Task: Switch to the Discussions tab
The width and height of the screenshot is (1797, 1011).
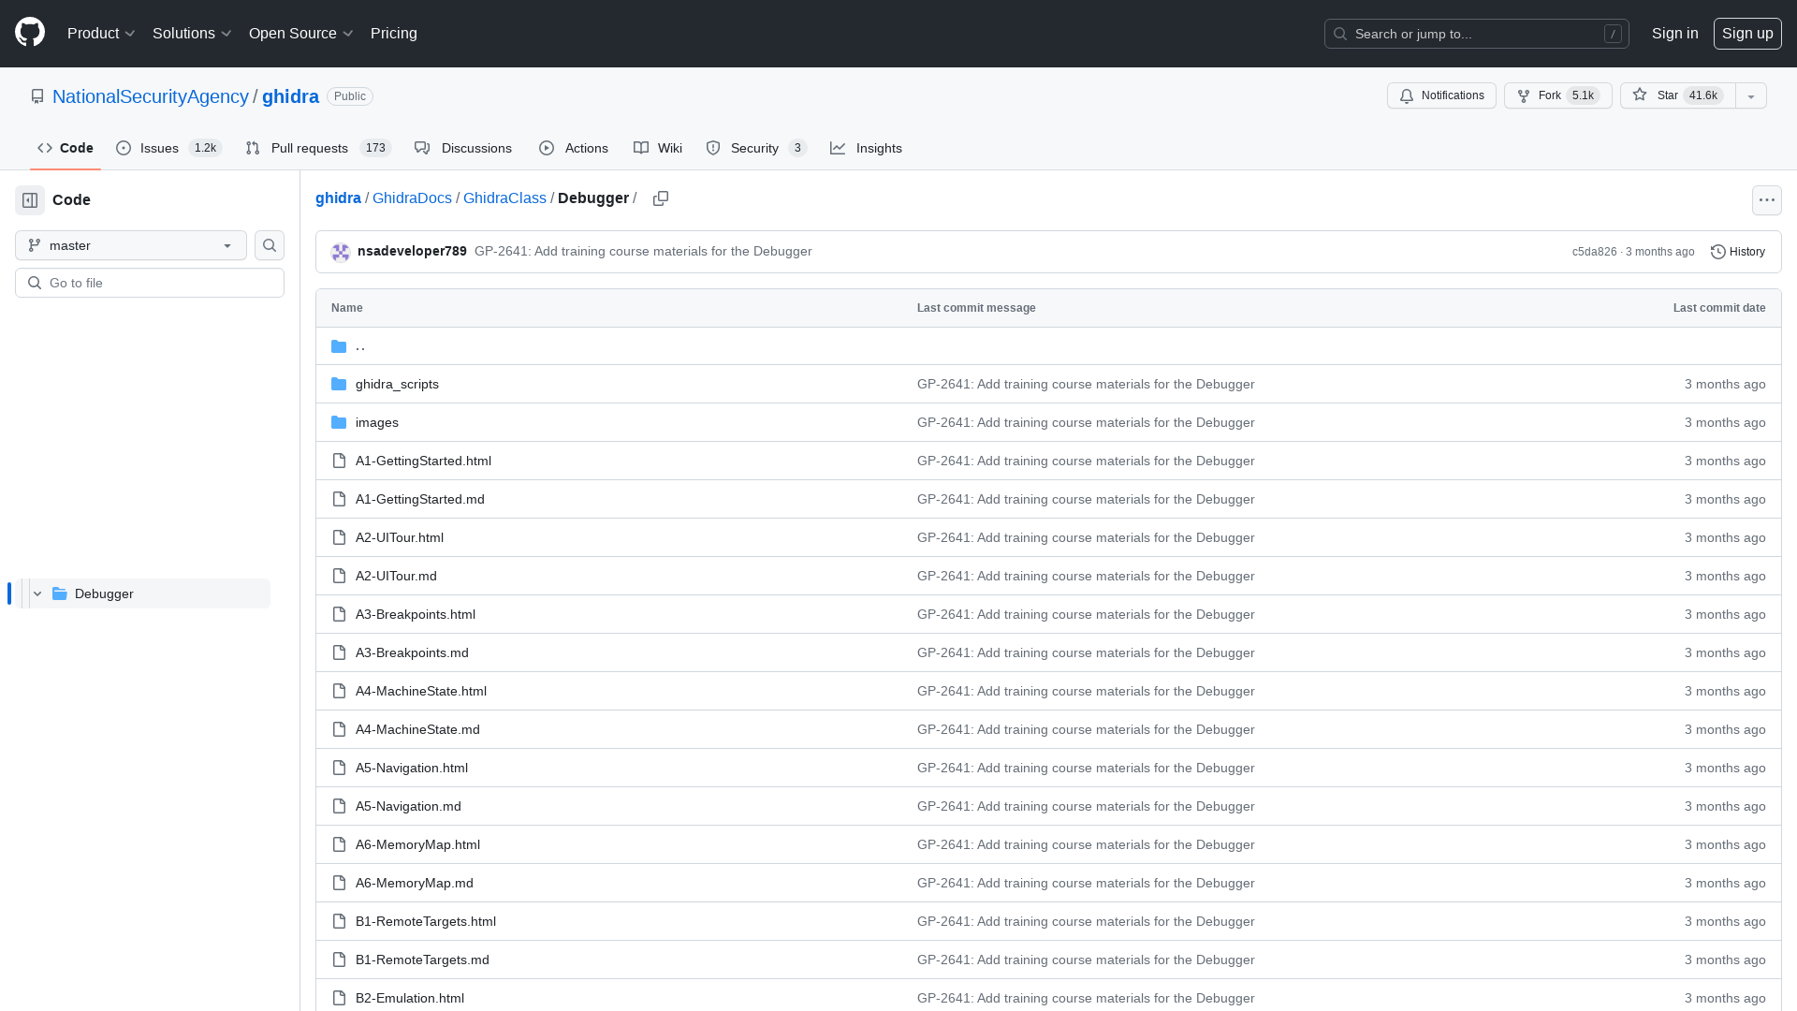Action: click(463, 148)
